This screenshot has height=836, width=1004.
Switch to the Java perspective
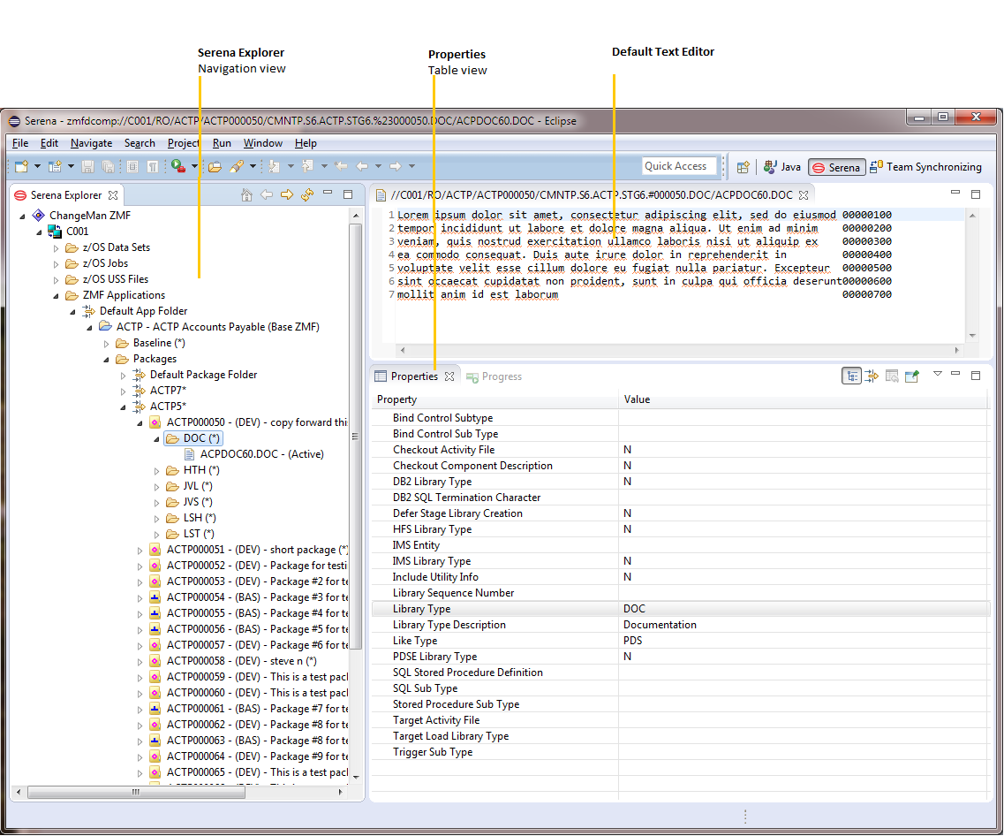(x=781, y=167)
